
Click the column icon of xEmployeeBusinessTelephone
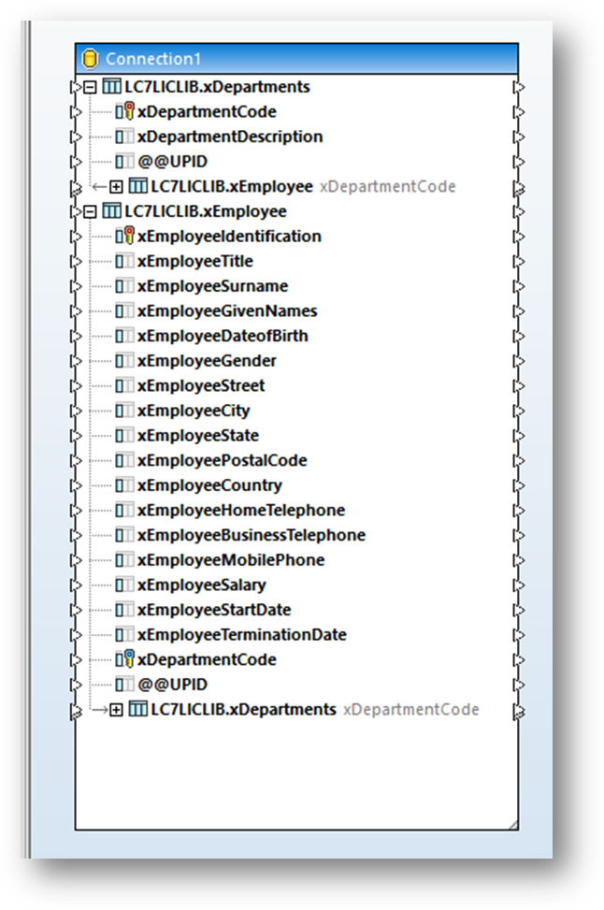coord(124,536)
